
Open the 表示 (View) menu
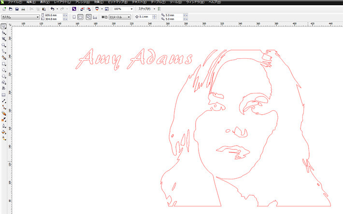45,2
